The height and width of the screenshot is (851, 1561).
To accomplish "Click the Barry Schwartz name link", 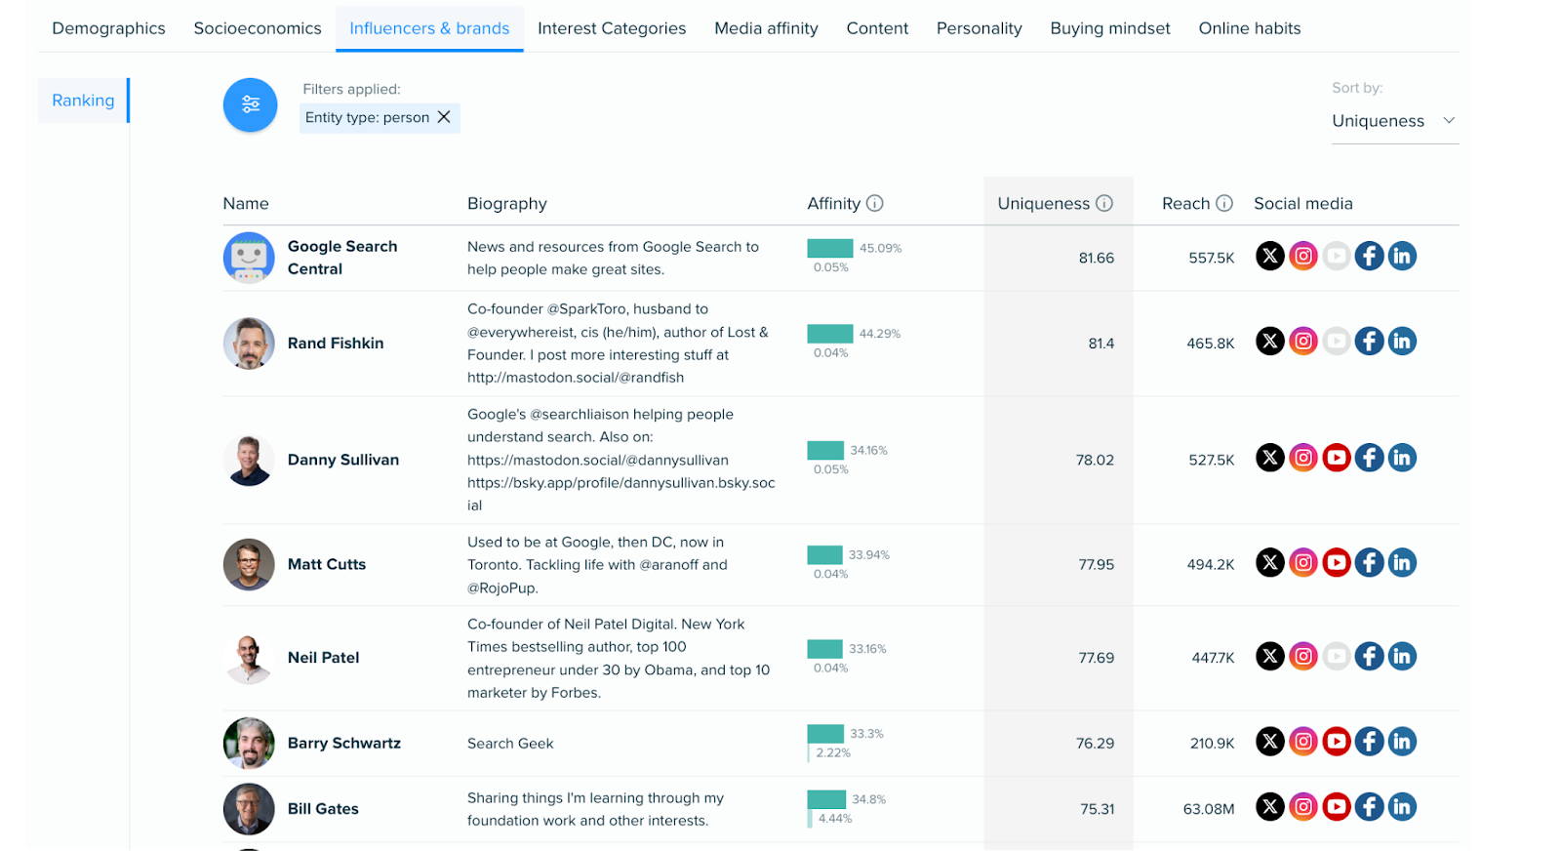I will click(343, 744).
